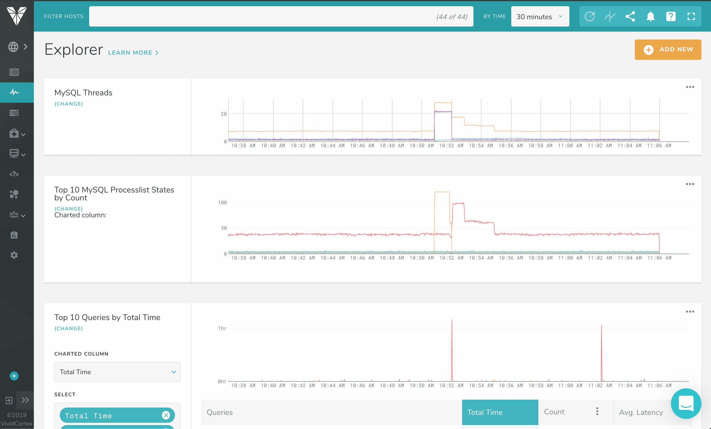The image size is (711, 429).
Task: Click the Add New button
Action: tap(668, 50)
